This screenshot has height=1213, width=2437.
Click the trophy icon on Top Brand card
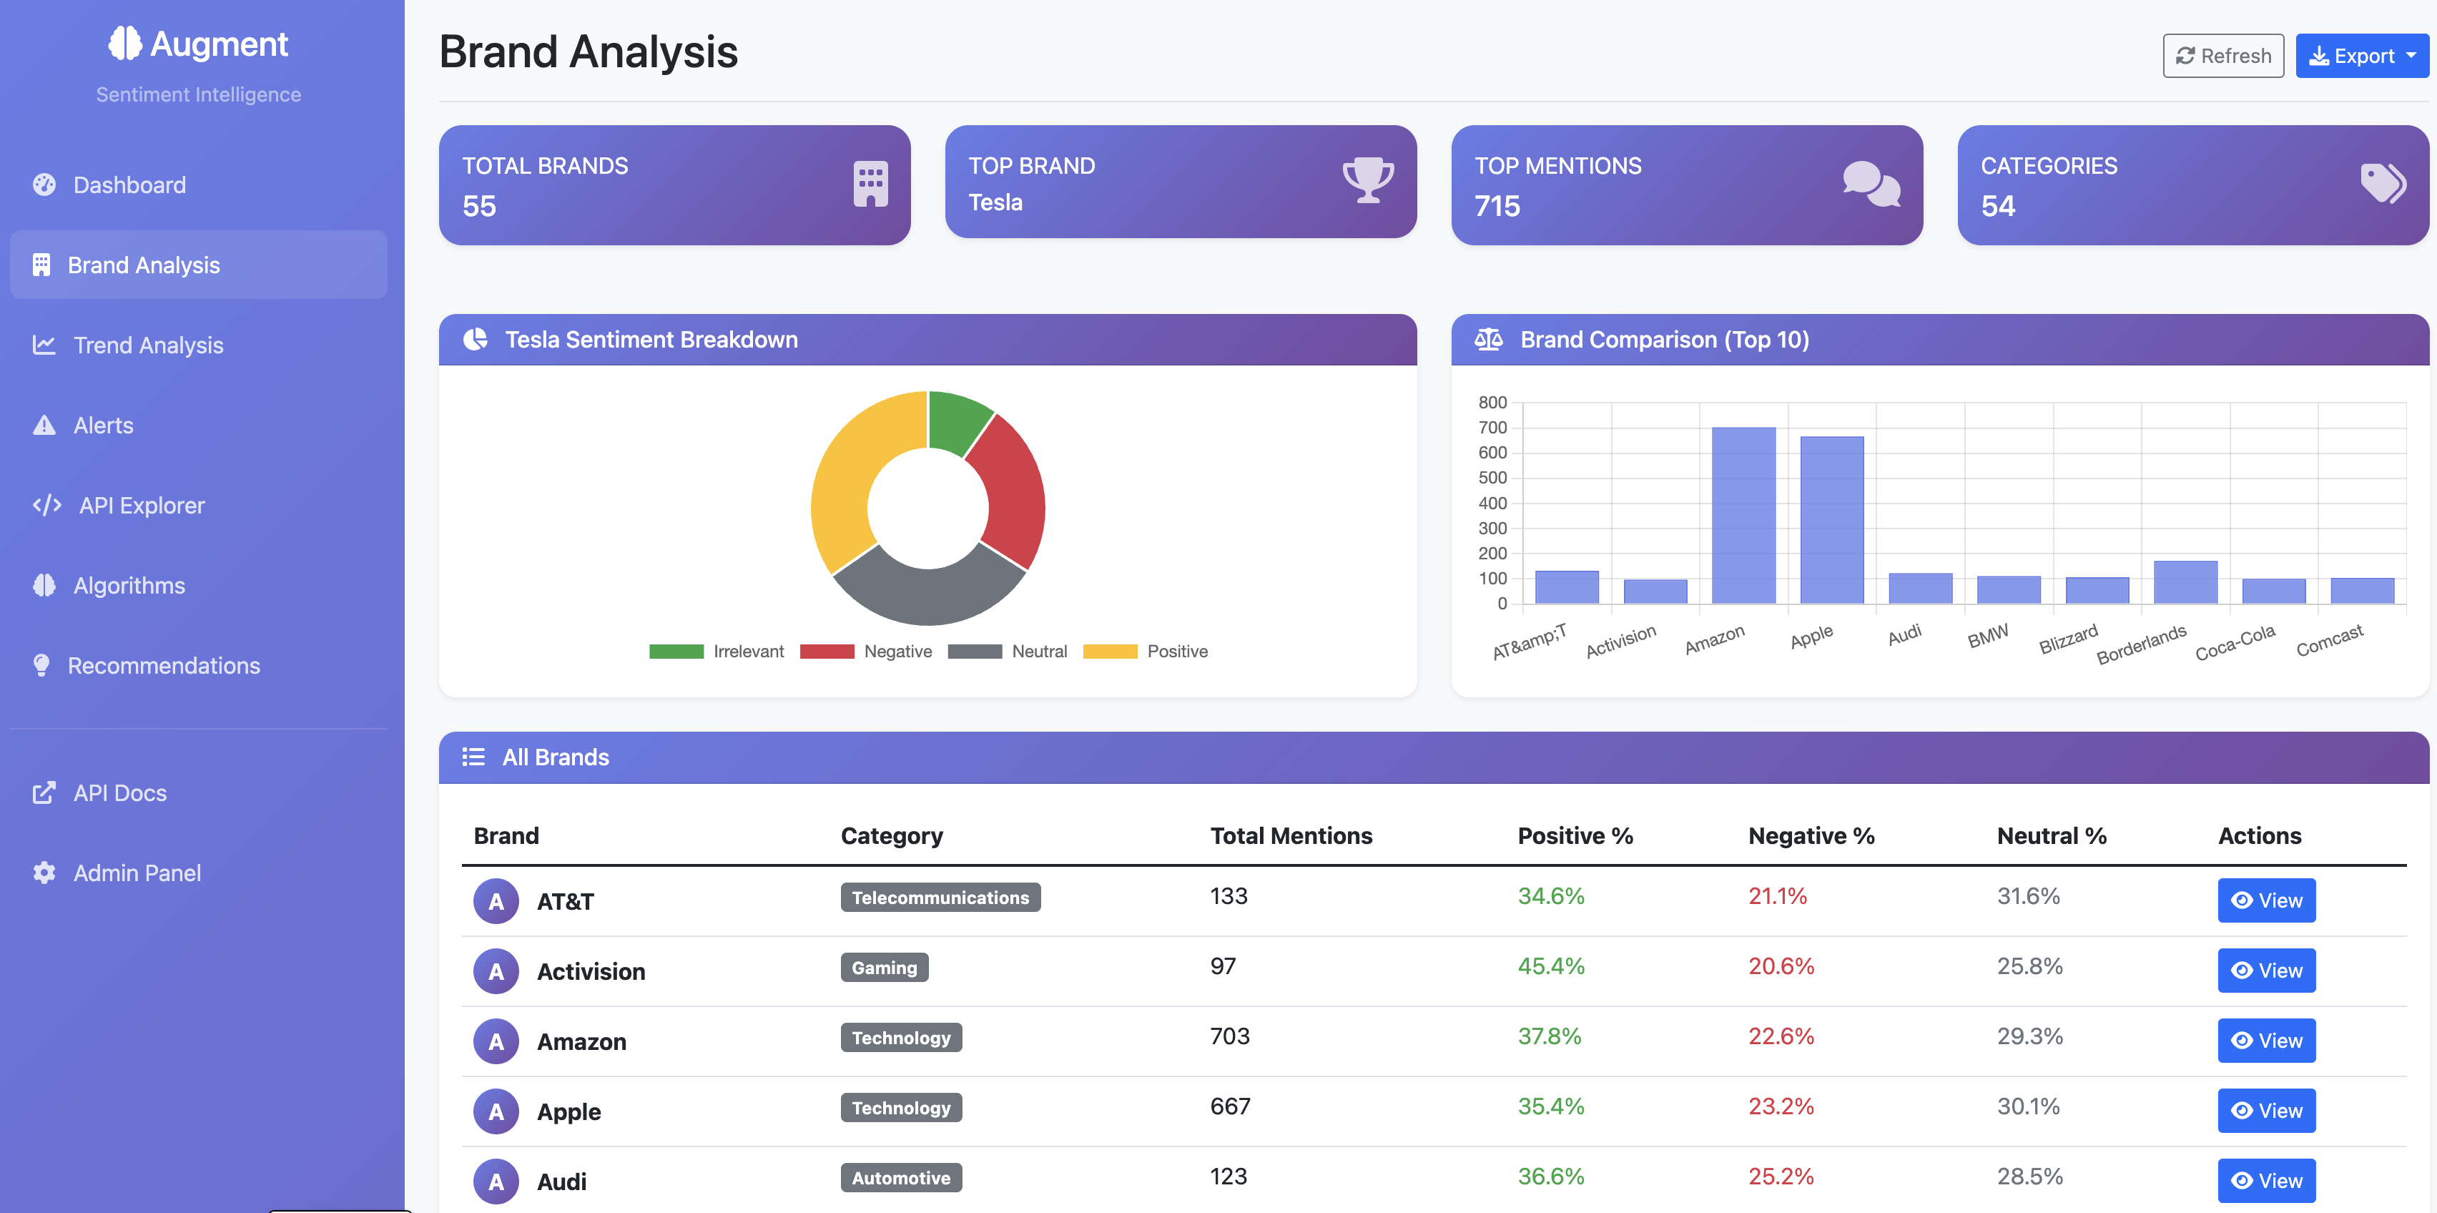pyautogui.click(x=1368, y=180)
